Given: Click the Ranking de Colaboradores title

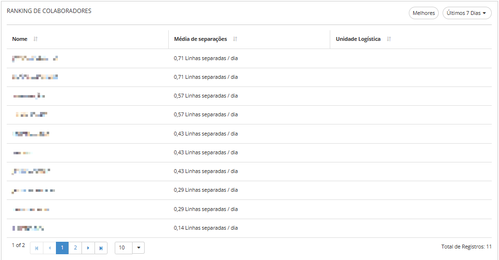Looking at the screenshot, I should click(x=49, y=11).
